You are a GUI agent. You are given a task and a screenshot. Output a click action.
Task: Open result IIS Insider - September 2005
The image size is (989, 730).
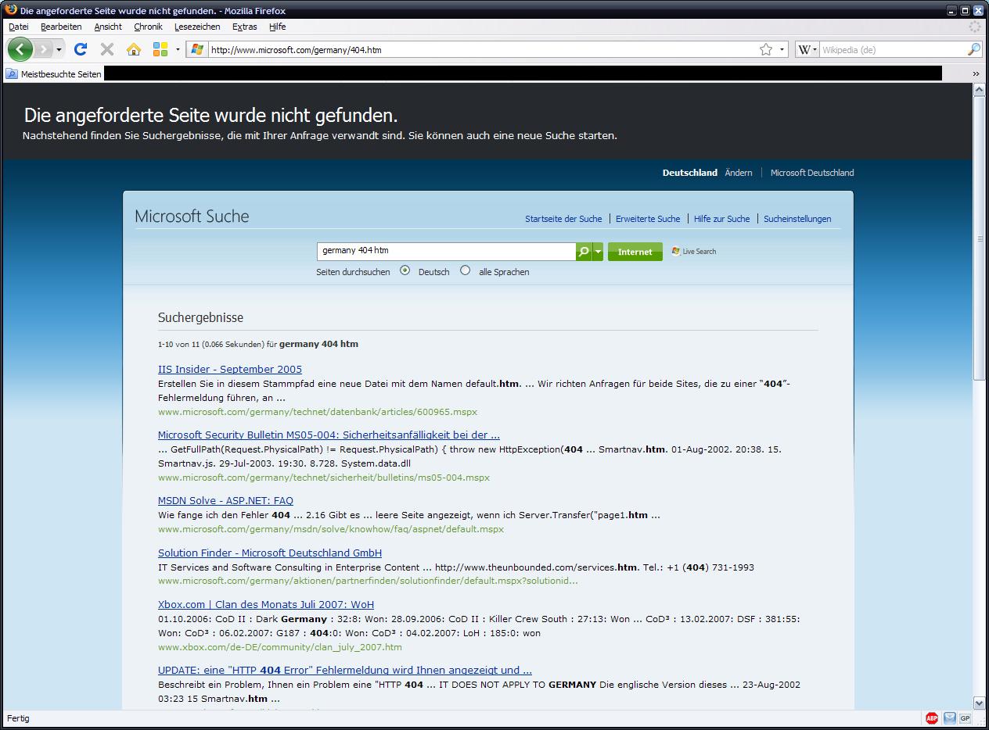pos(230,370)
